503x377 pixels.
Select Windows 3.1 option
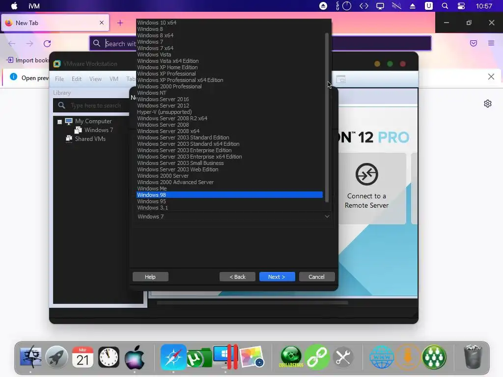coord(230,208)
